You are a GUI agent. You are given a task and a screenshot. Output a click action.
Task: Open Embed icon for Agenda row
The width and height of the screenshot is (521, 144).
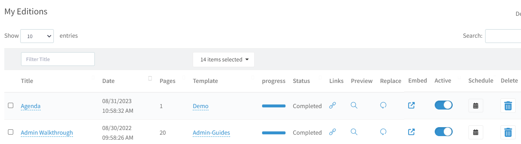[412, 106]
